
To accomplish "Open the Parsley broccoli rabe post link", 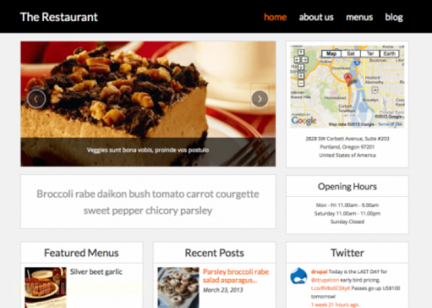I will click(236, 276).
